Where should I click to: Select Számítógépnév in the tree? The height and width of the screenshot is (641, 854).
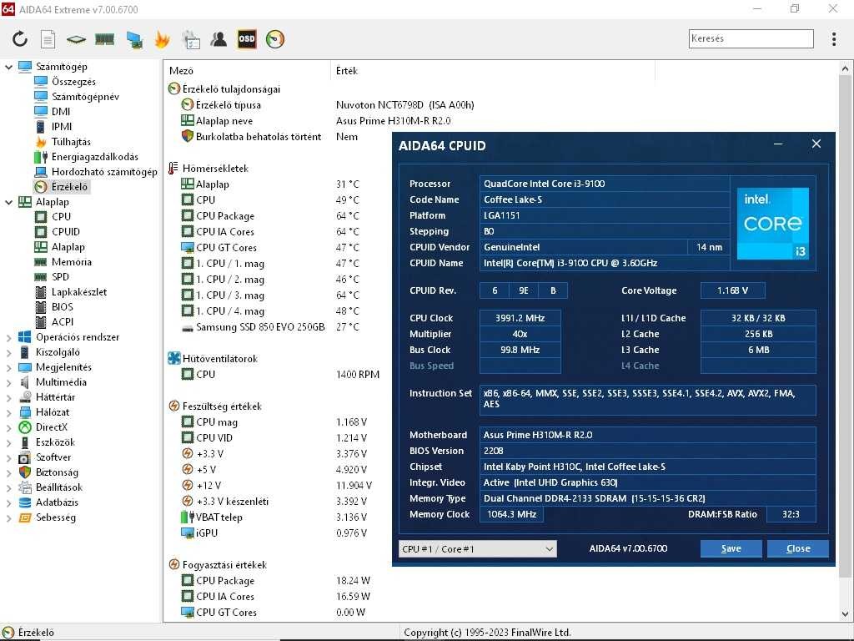click(x=85, y=97)
